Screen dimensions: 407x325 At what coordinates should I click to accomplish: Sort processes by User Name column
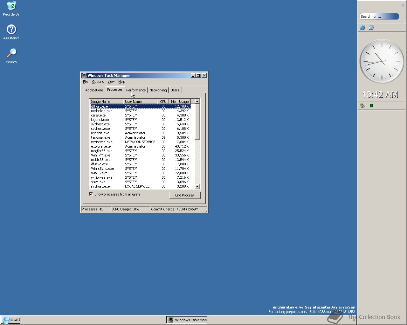coord(140,102)
